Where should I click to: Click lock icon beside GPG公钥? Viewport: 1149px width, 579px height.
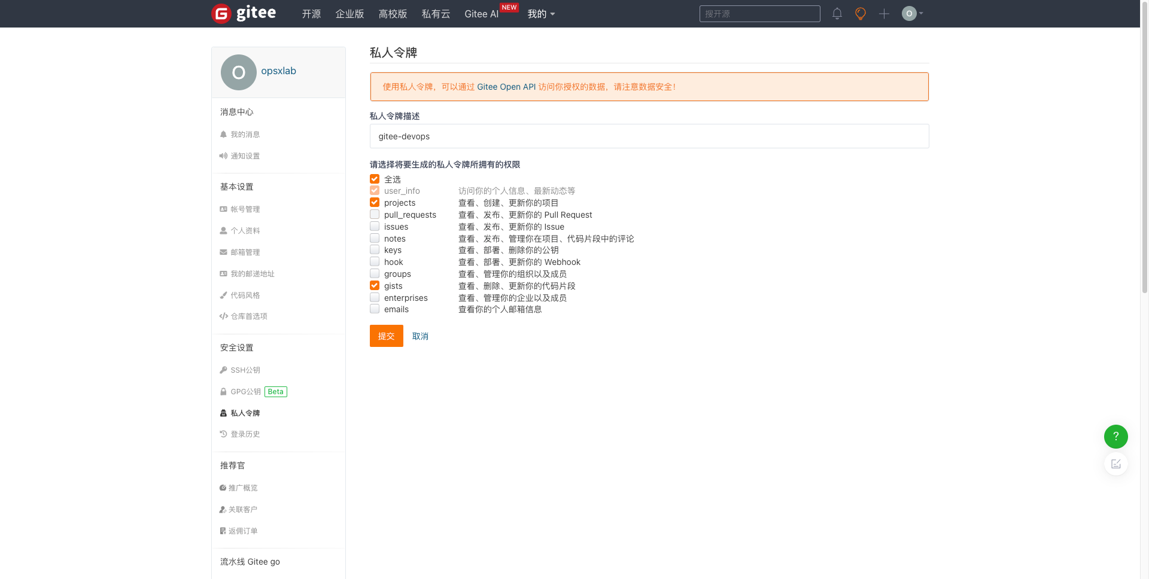223,392
